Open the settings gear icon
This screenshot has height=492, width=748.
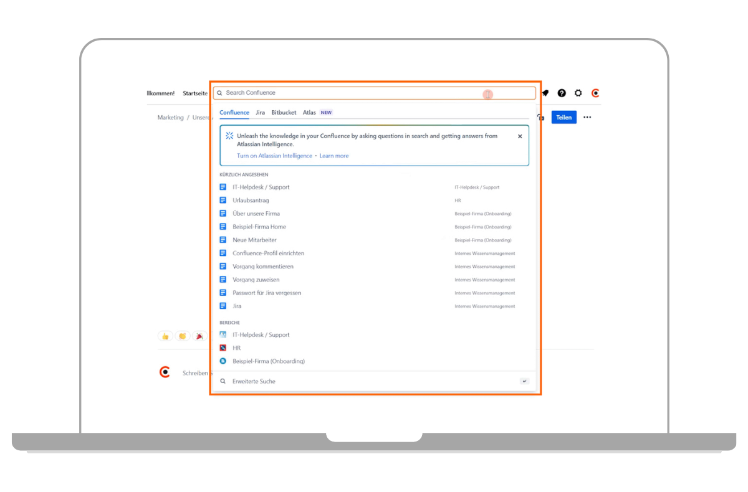click(578, 93)
